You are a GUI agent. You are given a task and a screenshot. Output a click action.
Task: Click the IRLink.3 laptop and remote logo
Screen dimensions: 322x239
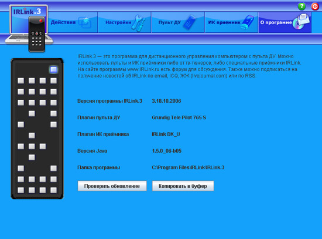(x=29, y=28)
